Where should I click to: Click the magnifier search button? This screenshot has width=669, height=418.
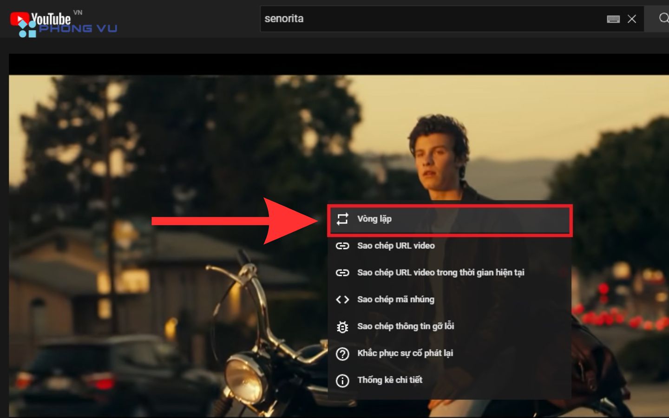coord(663,19)
